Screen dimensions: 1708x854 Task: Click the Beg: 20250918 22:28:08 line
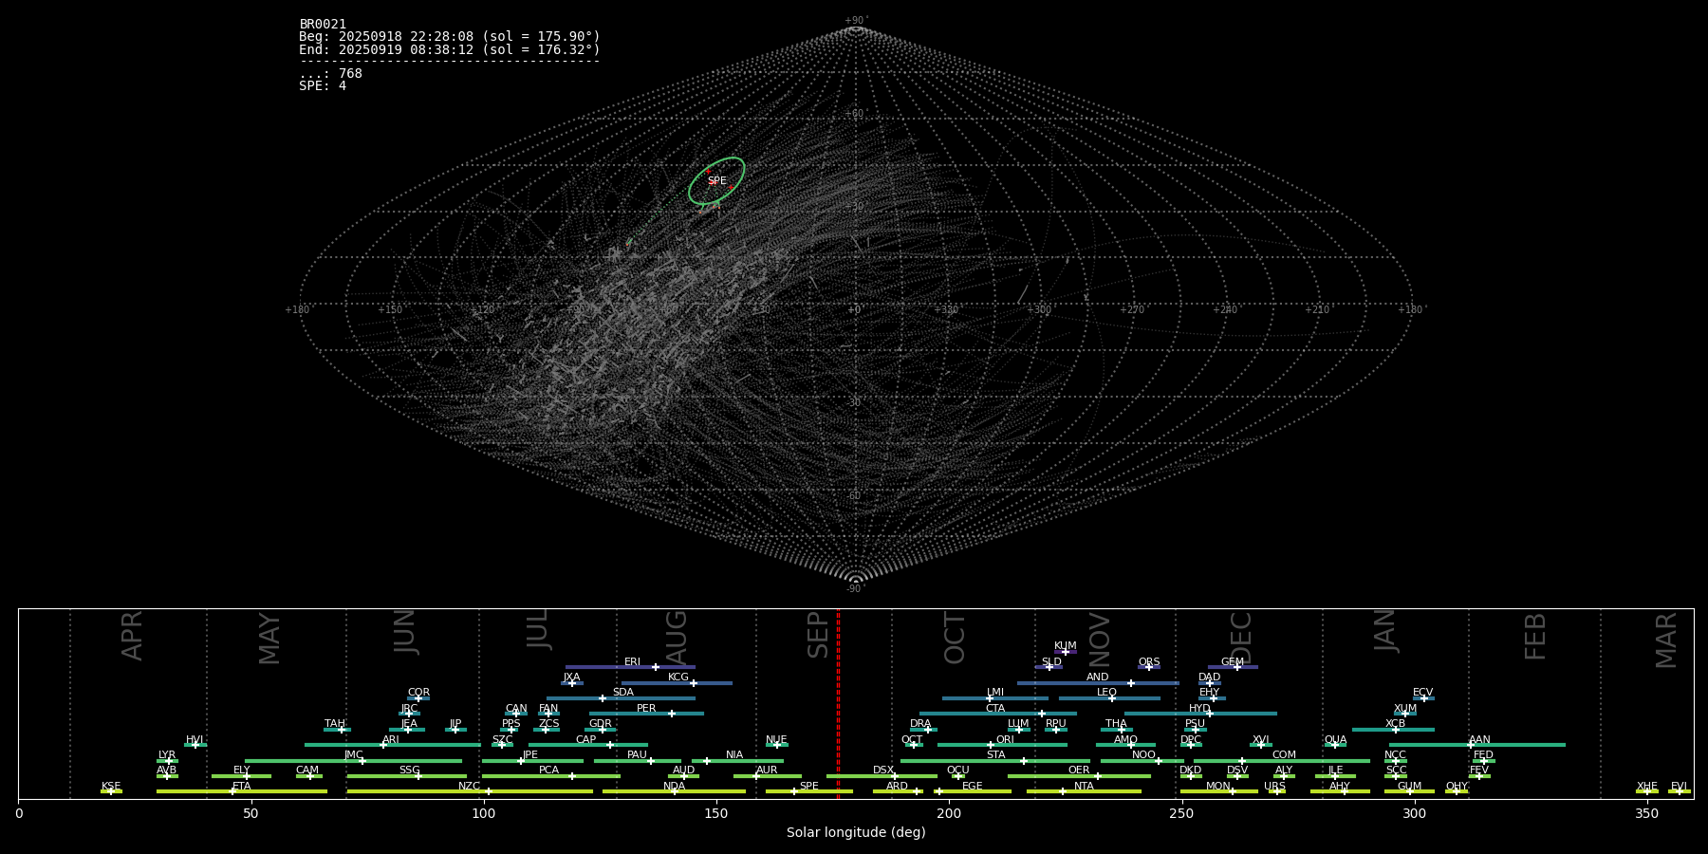(450, 37)
